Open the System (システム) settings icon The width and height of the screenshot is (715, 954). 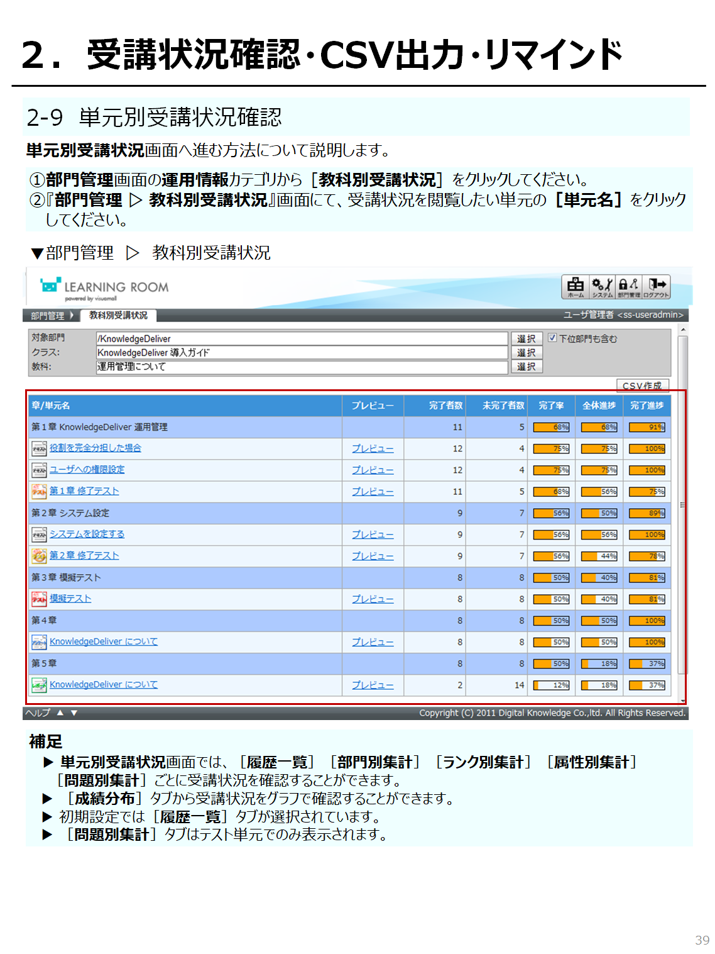[x=602, y=287]
